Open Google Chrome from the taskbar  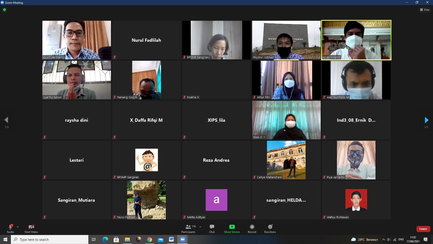point(150,240)
